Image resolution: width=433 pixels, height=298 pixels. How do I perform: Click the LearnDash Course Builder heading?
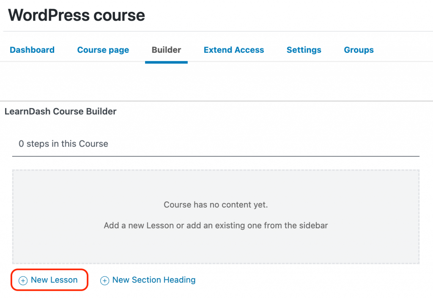[60, 111]
